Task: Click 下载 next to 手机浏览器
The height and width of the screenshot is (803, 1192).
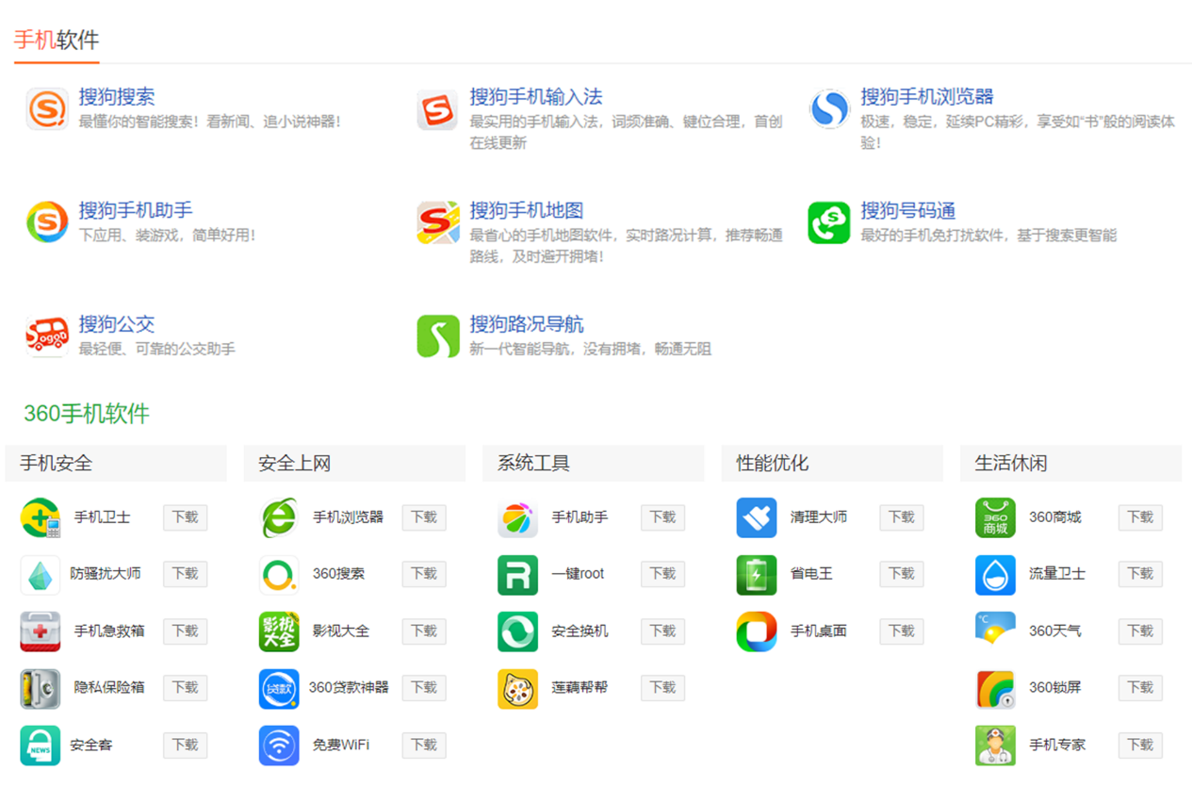Action: (x=424, y=517)
